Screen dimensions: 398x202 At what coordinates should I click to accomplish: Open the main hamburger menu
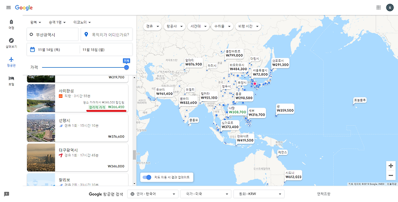(x=8, y=8)
